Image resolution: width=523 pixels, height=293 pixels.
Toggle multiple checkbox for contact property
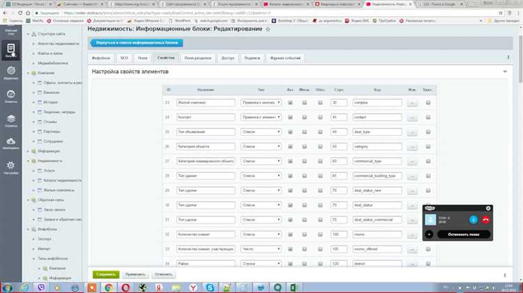[305, 118]
